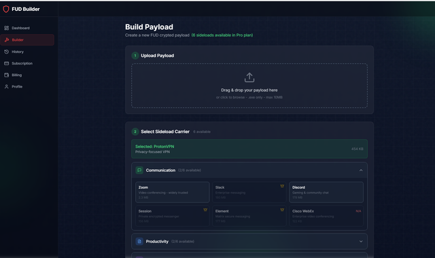Image resolution: width=435 pixels, height=258 pixels.
Task: Click the drag and drop upload zone
Action: 249,86
